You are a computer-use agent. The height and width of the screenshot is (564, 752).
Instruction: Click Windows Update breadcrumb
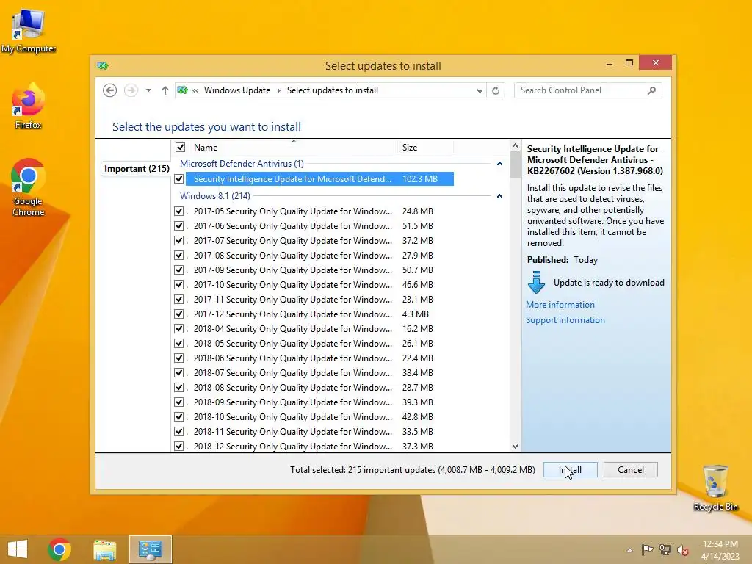point(237,90)
